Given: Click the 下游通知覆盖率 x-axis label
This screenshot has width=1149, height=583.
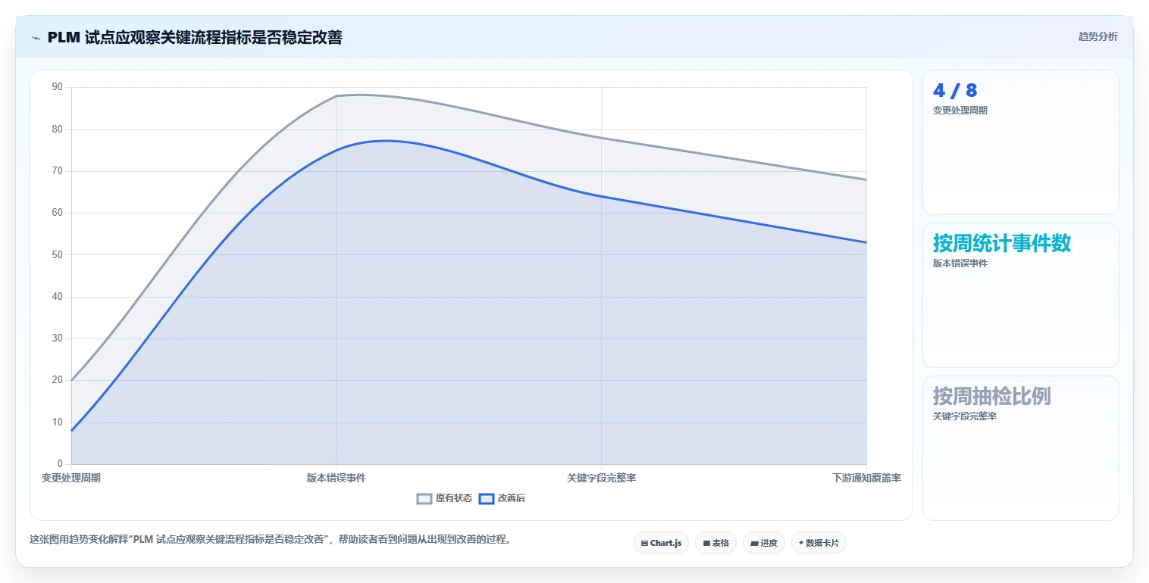Looking at the screenshot, I should pos(866,478).
